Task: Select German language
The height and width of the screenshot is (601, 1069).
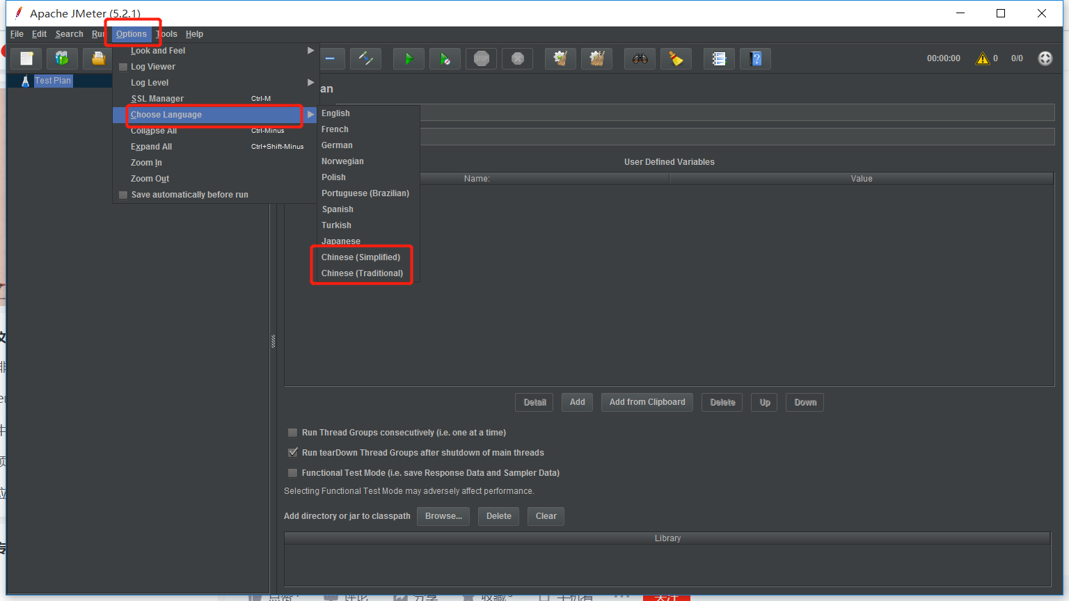Action: 368,145
